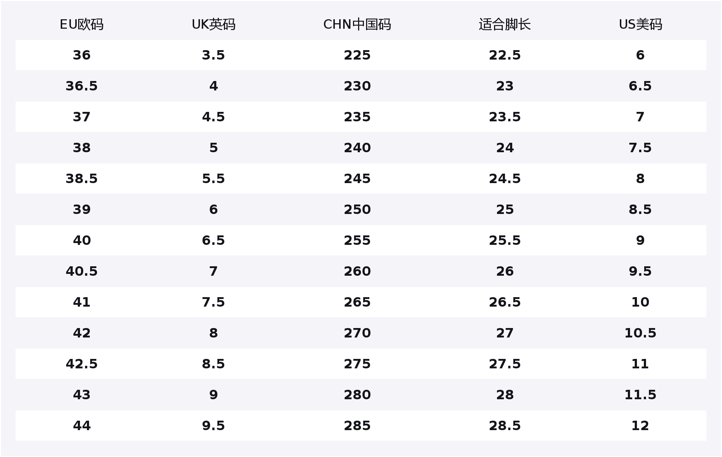Select EU size 40.5 cell

pyautogui.click(x=81, y=271)
